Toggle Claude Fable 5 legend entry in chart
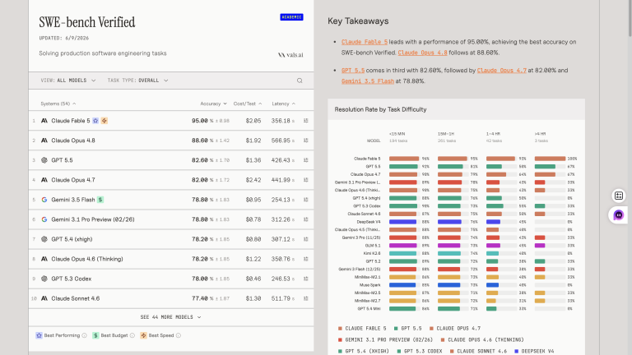Screen dimensions: 632x355 pos(362,329)
